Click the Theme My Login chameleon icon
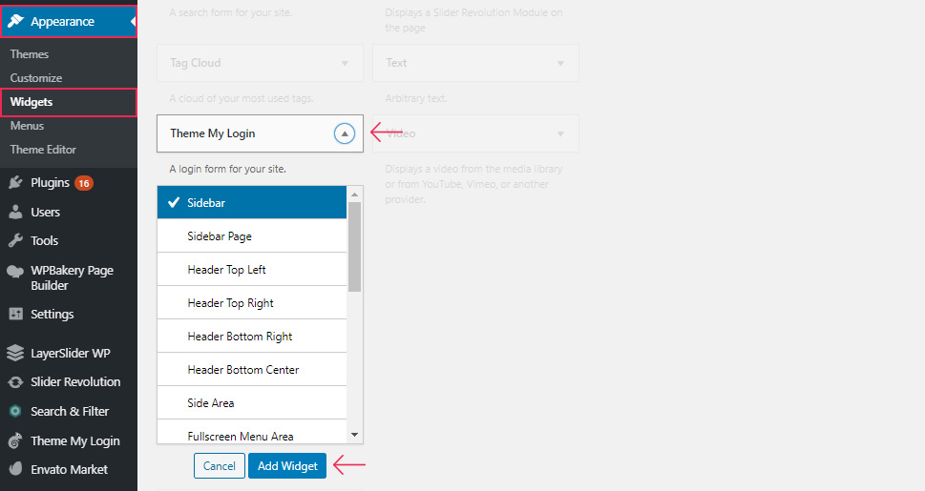The image size is (925, 491). point(15,440)
